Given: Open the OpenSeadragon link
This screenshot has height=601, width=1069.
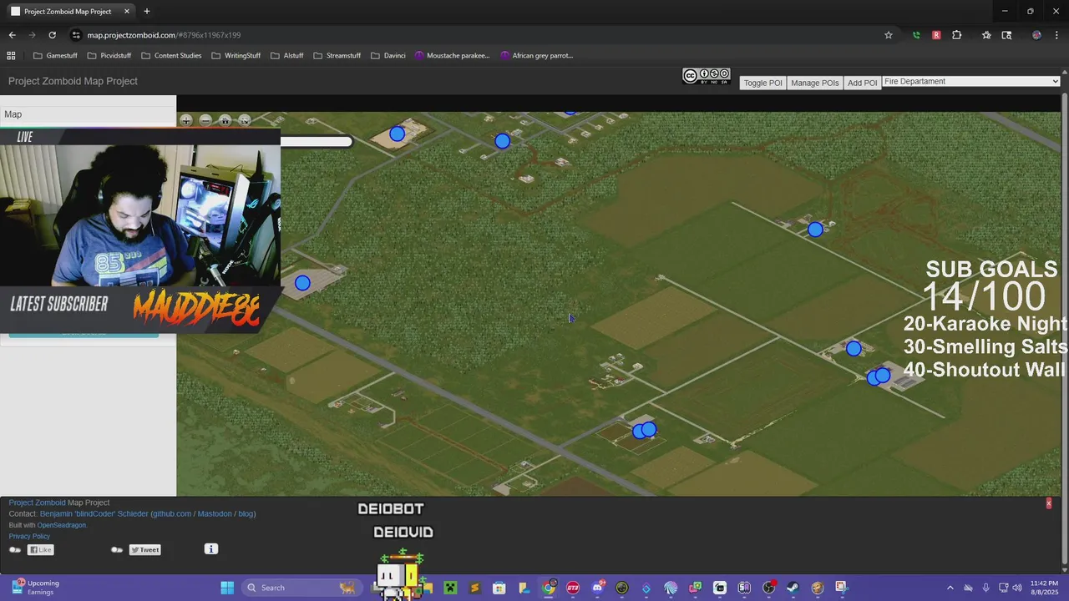Looking at the screenshot, I should (x=61, y=525).
